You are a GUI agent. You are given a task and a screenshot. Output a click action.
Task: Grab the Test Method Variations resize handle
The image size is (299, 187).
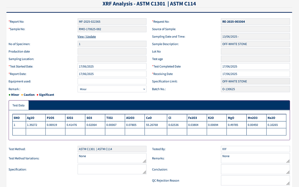[145, 161]
